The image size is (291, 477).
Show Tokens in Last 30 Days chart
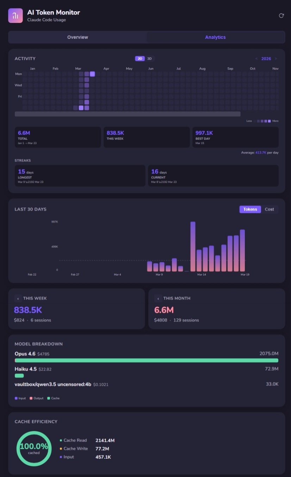click(x=250, y=209)
